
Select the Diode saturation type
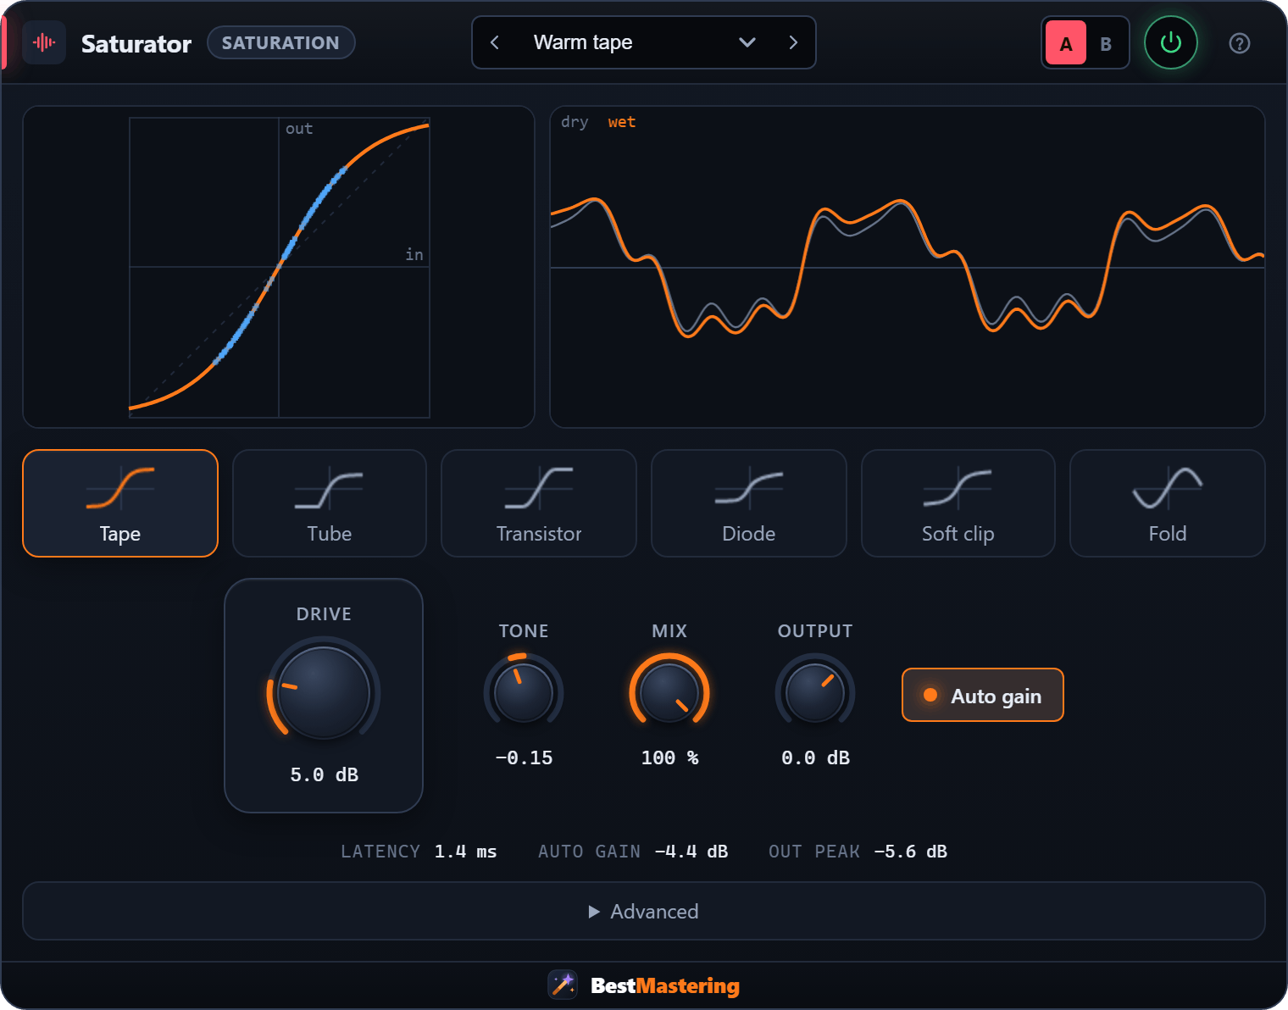[x=749, y=503]
